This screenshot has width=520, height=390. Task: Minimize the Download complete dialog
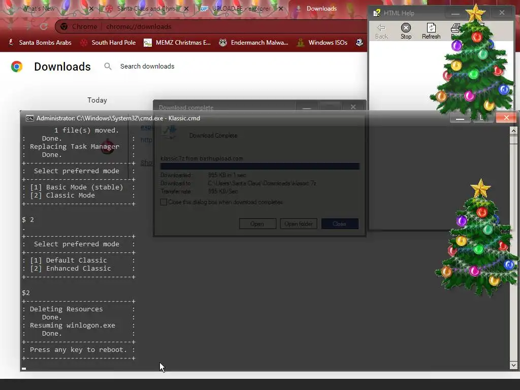pyautogui.click(x=306, y=107)
